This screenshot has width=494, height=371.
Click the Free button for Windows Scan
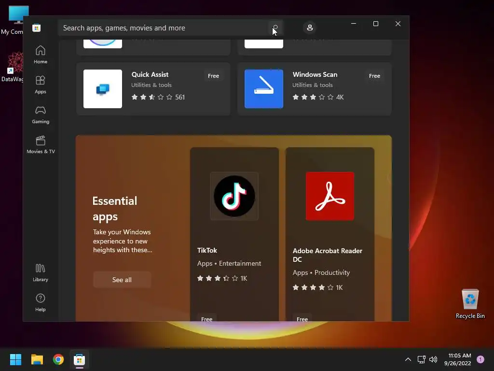click(374, 76)
